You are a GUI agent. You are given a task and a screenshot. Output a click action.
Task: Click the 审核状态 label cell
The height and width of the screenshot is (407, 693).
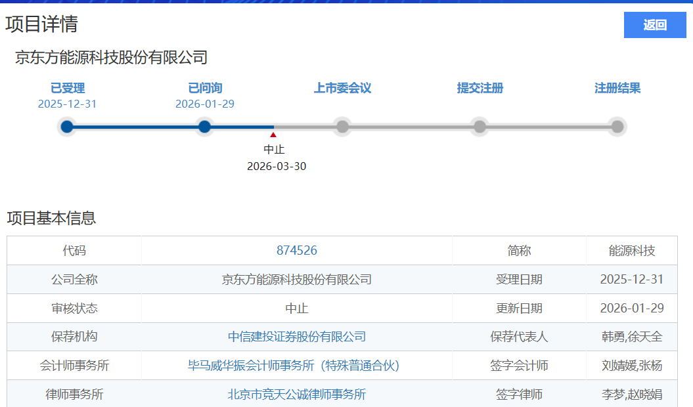74,308
